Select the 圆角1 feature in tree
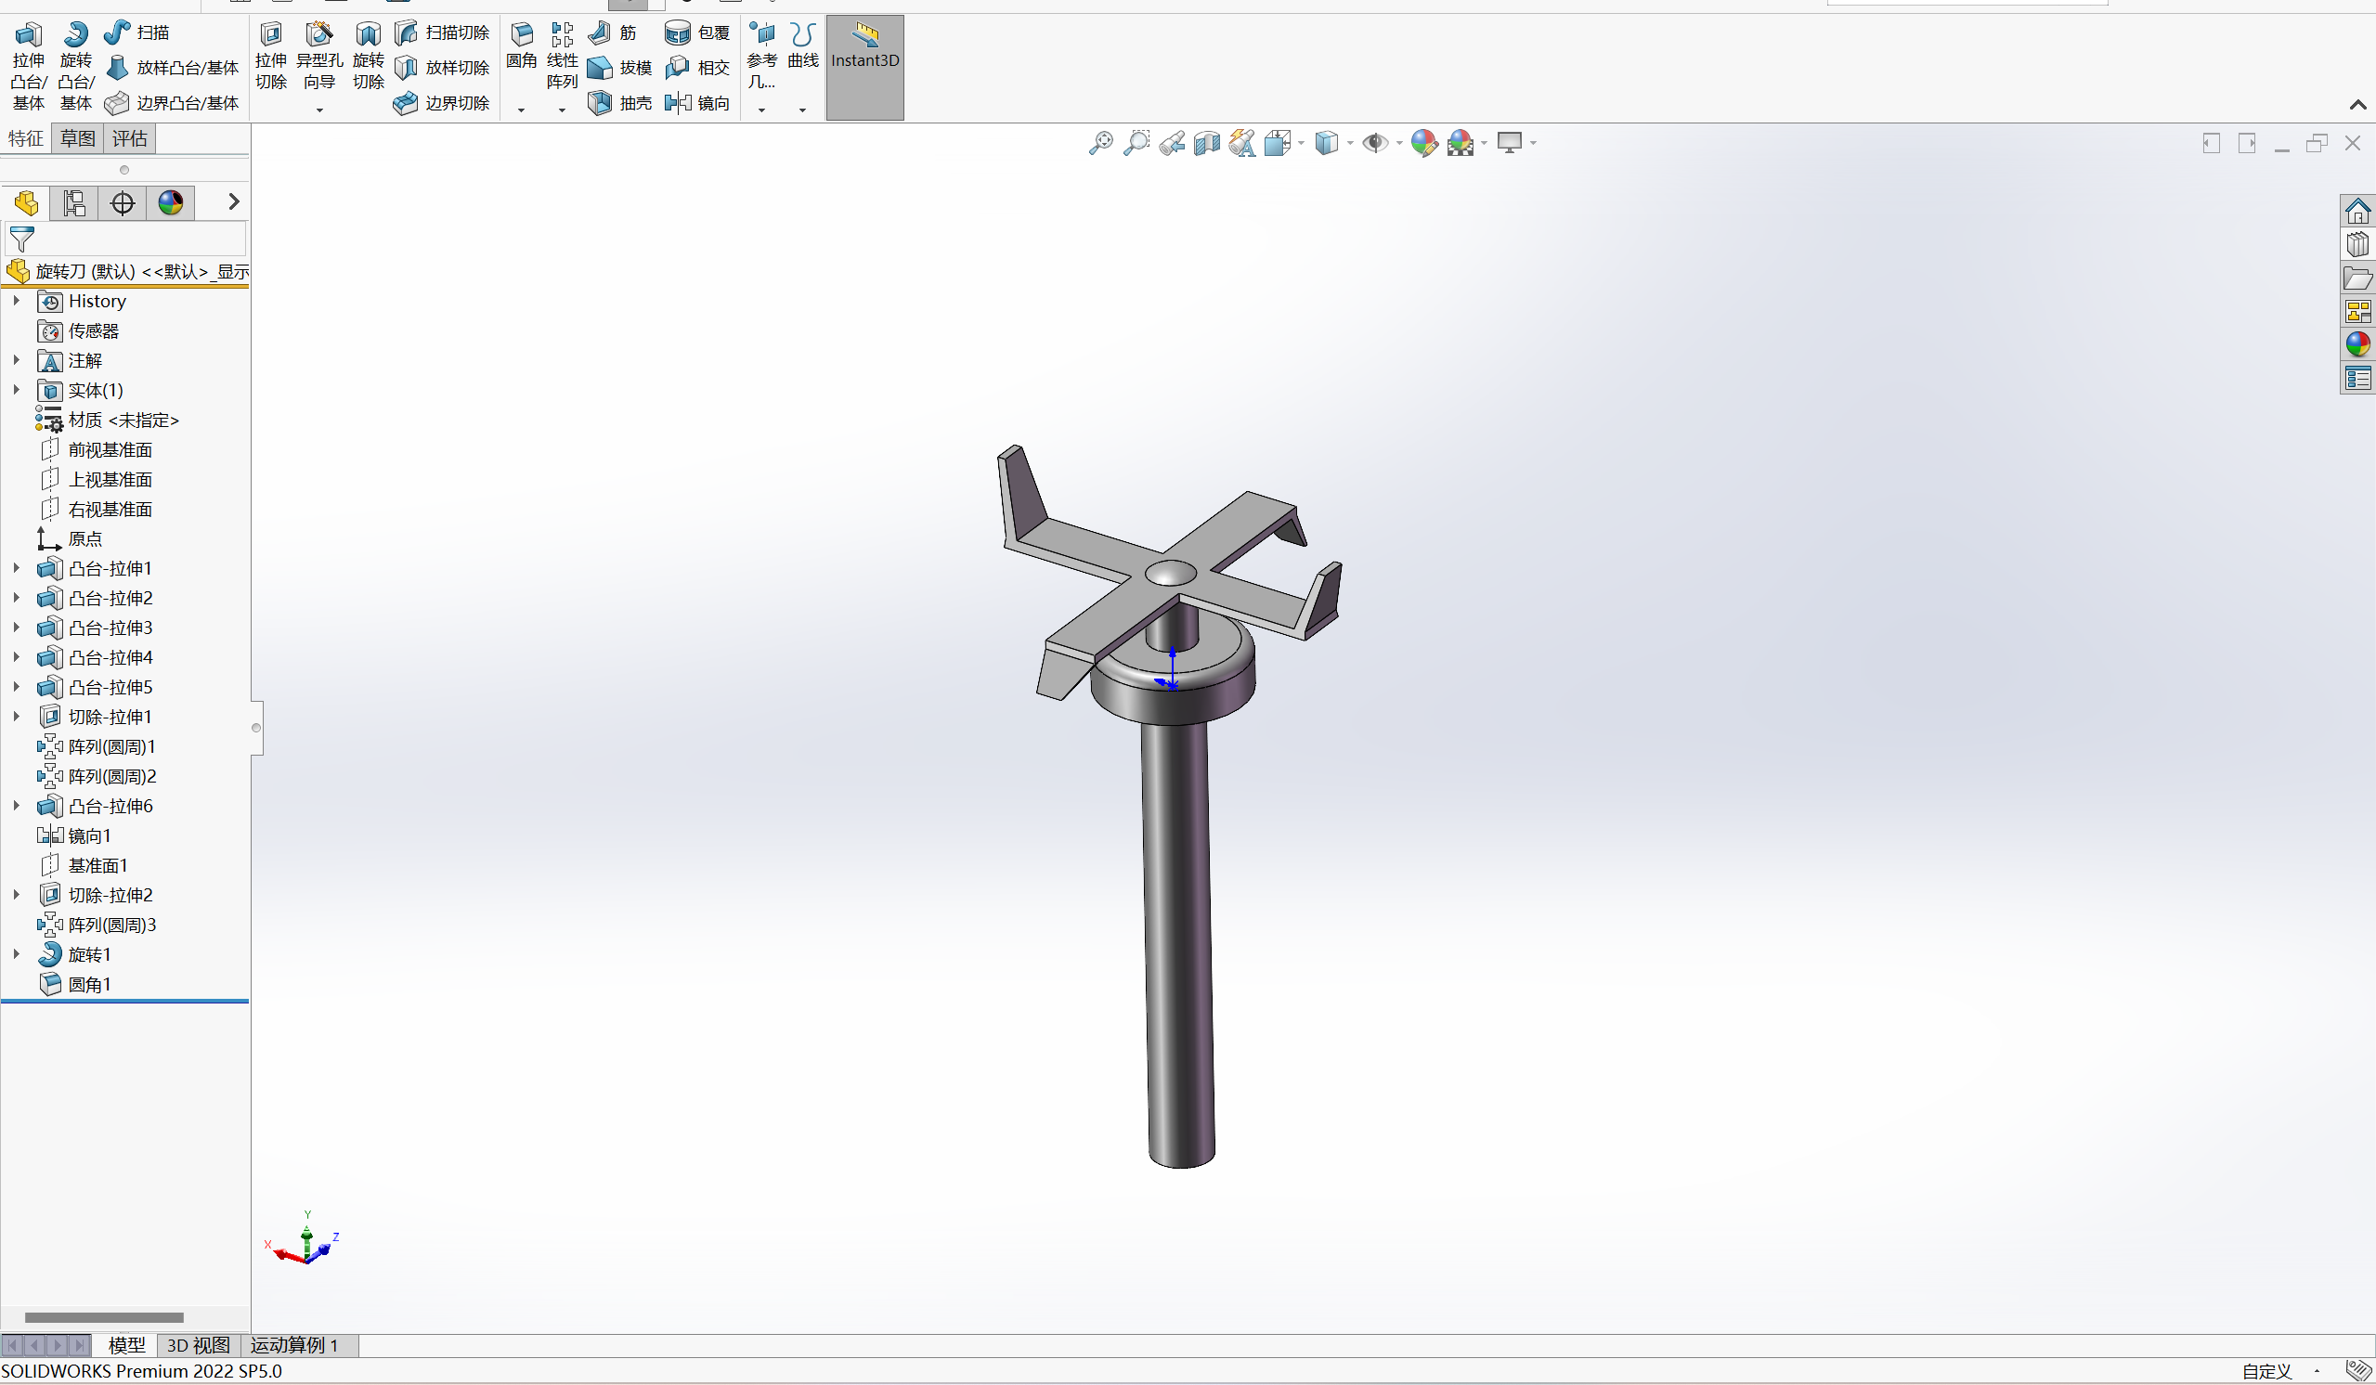2376x1385 pixels. point(88,984)
